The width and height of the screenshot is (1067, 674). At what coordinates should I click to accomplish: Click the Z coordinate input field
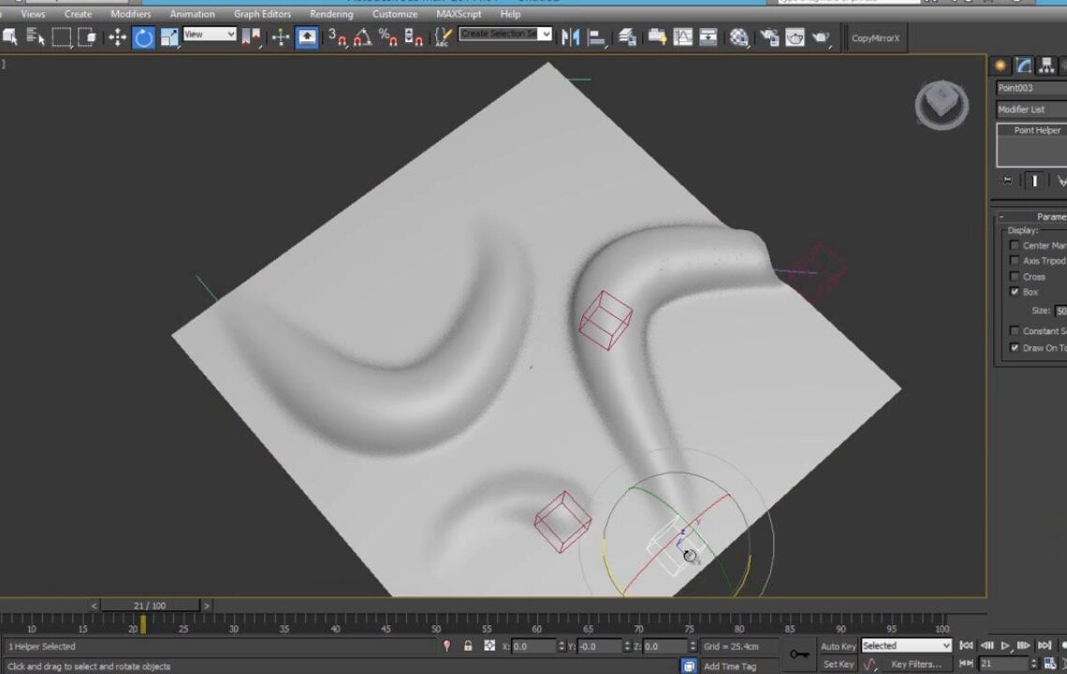(x=661, y=646)
